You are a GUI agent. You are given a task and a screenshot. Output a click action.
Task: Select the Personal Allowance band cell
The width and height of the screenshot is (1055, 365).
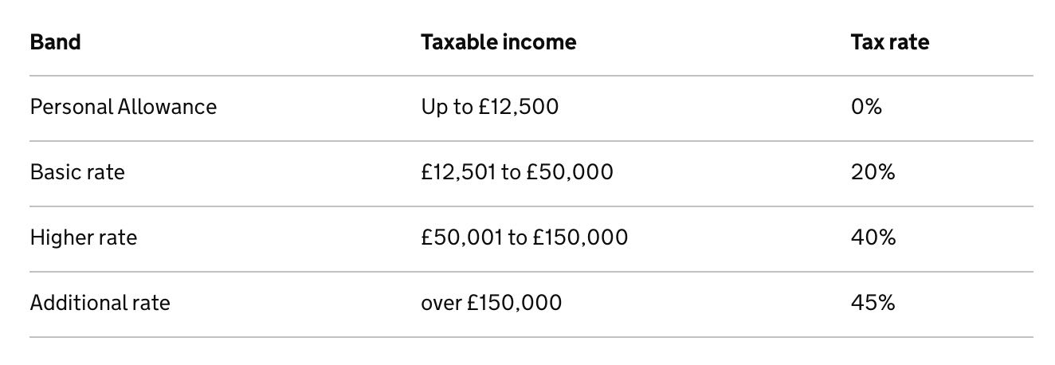124,107
